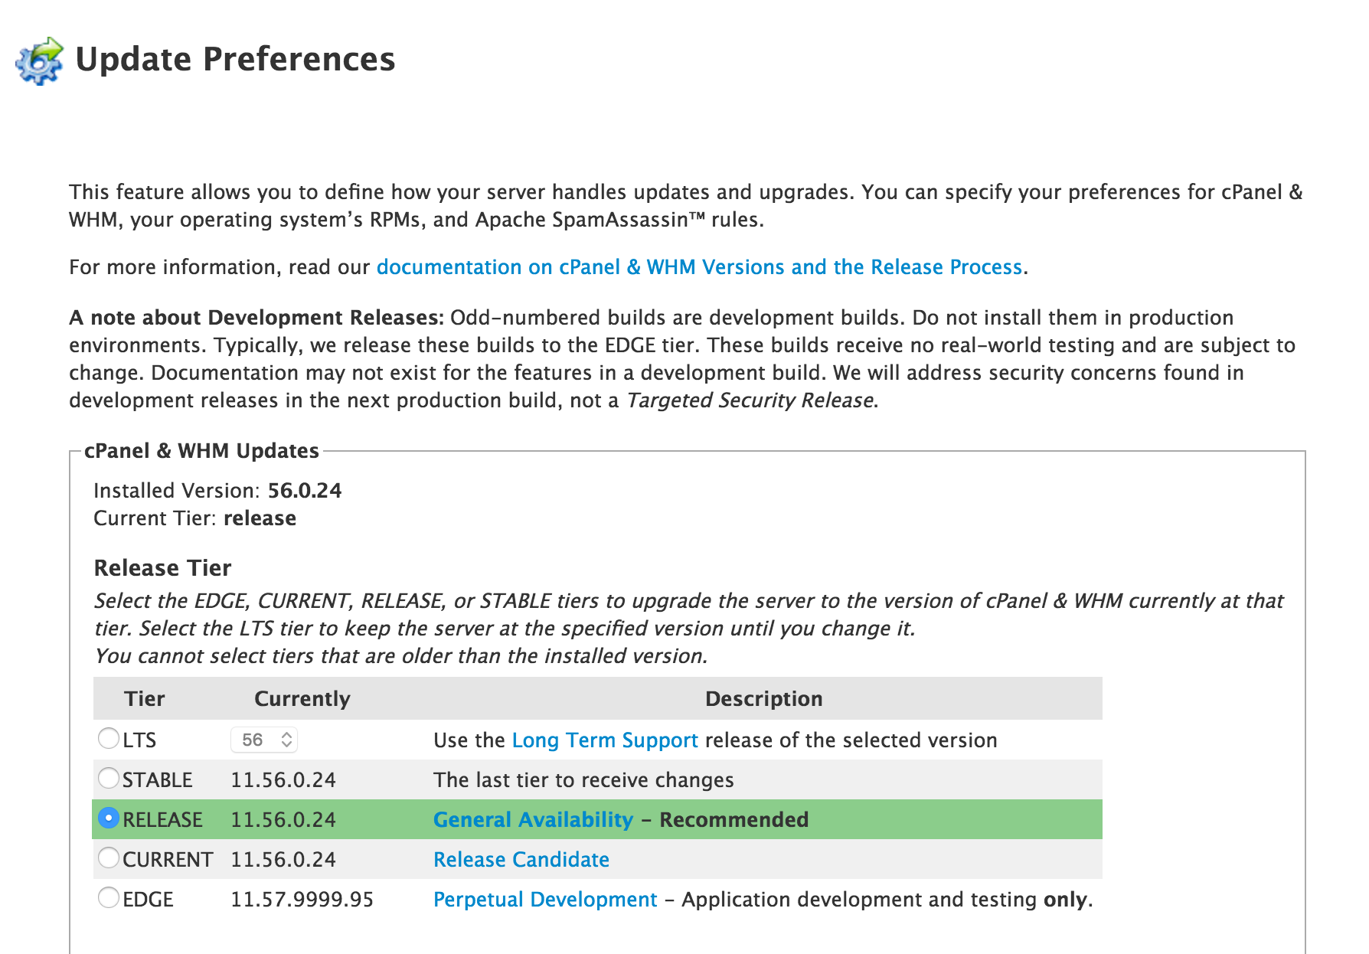Click the Currently column header
This screenshot has width=1369, height=954.
tap(302, 699)
